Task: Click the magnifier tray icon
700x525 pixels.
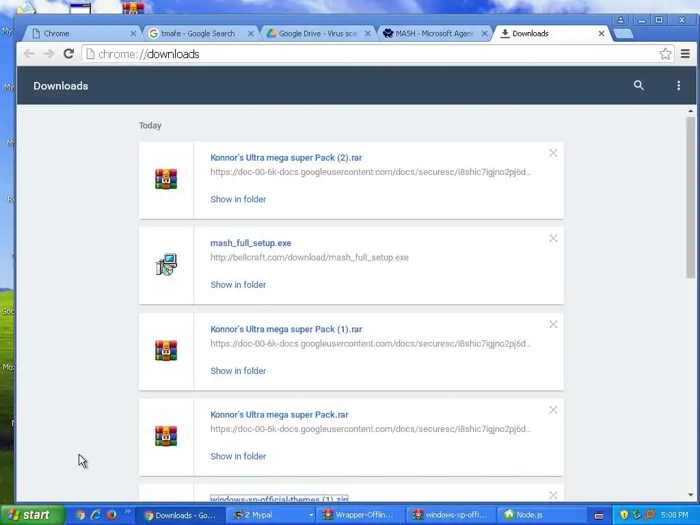Action: 650,515
